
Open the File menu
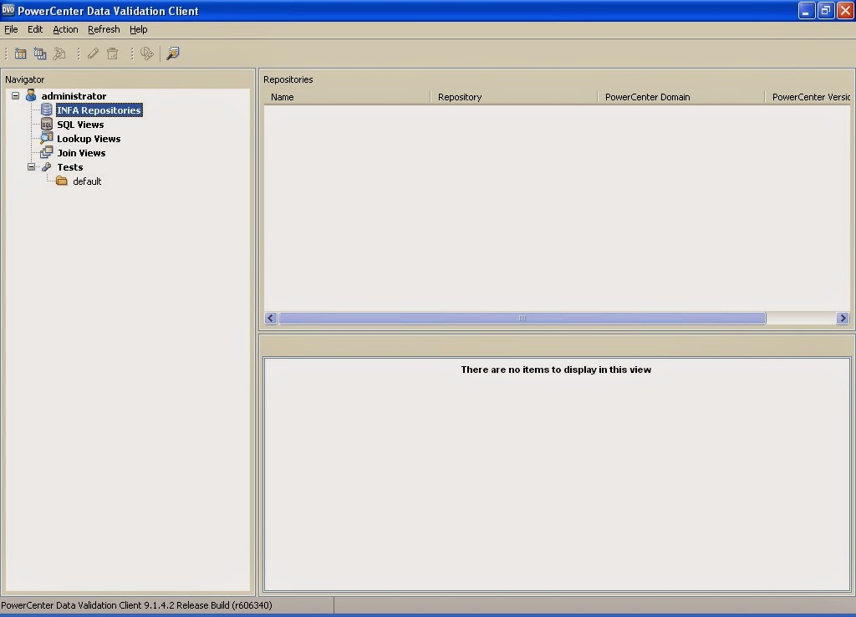11,29
